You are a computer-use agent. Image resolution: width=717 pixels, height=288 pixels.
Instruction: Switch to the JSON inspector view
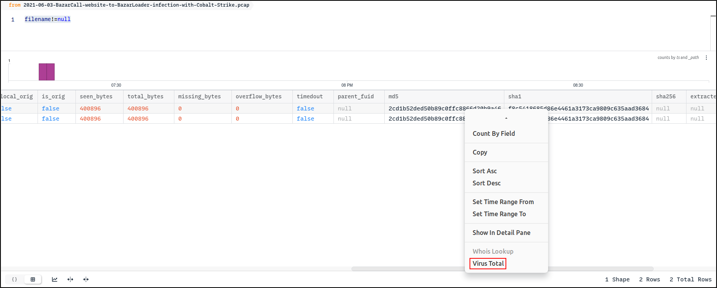[14, 279]
